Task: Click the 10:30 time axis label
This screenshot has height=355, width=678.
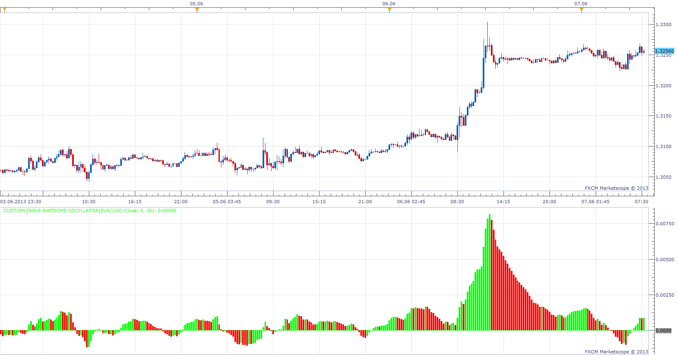Action: click(x=88, y=202)
